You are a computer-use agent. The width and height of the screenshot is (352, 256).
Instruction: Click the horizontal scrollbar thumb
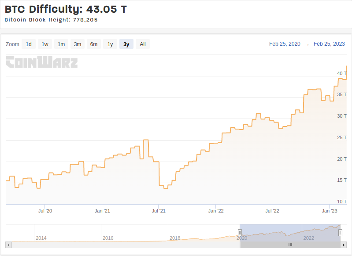(x=290, y=245)
